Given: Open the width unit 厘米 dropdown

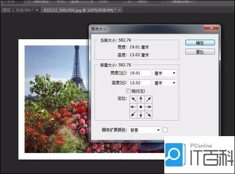Looking at the screenshot, I should (x=164, y=73).
